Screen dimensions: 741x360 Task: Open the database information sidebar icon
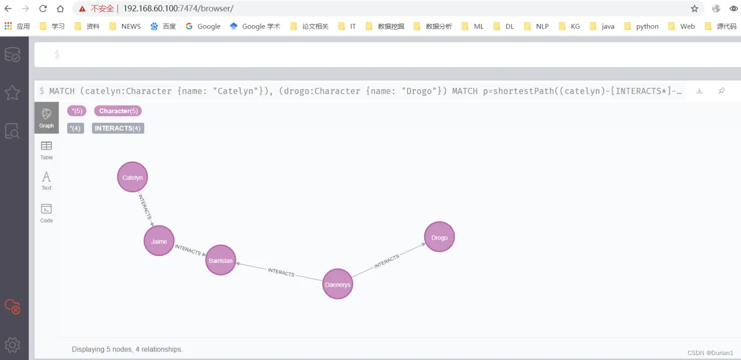point(12,55)
